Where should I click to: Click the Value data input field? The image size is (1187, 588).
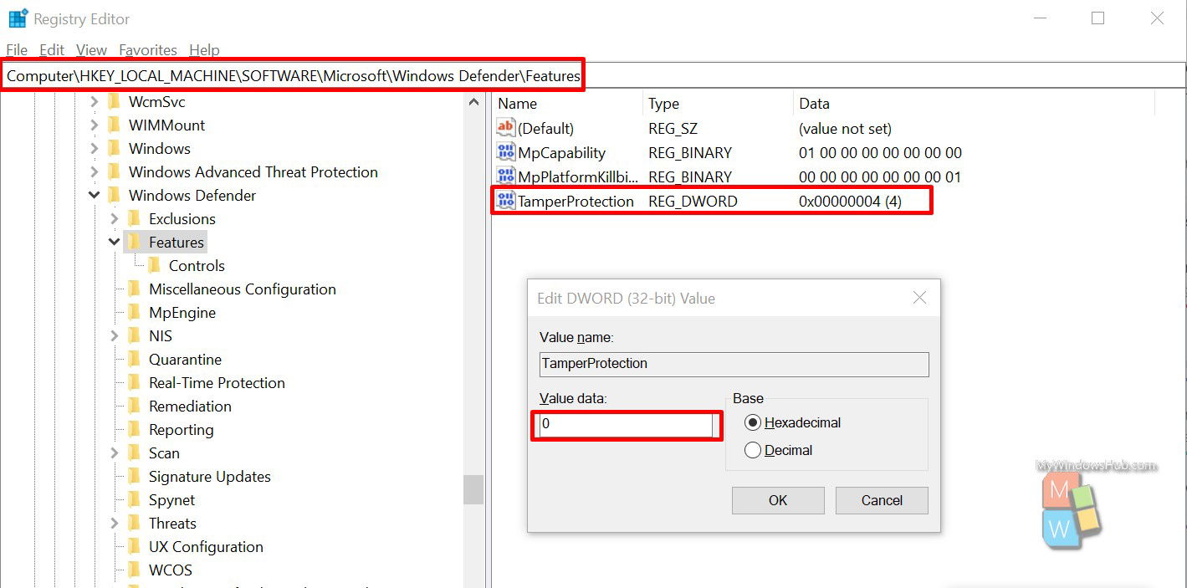coord(627,425)
